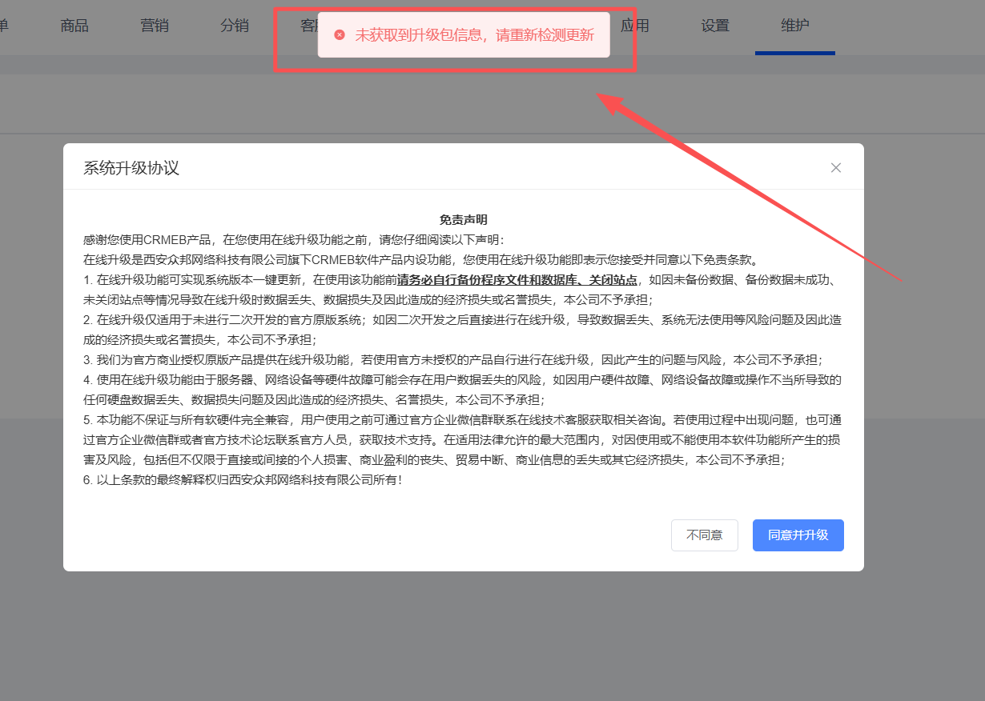Click 同意并升级 to accept and upgrade
This screenshot has height=701, width=985.
[x=798, y=535]
